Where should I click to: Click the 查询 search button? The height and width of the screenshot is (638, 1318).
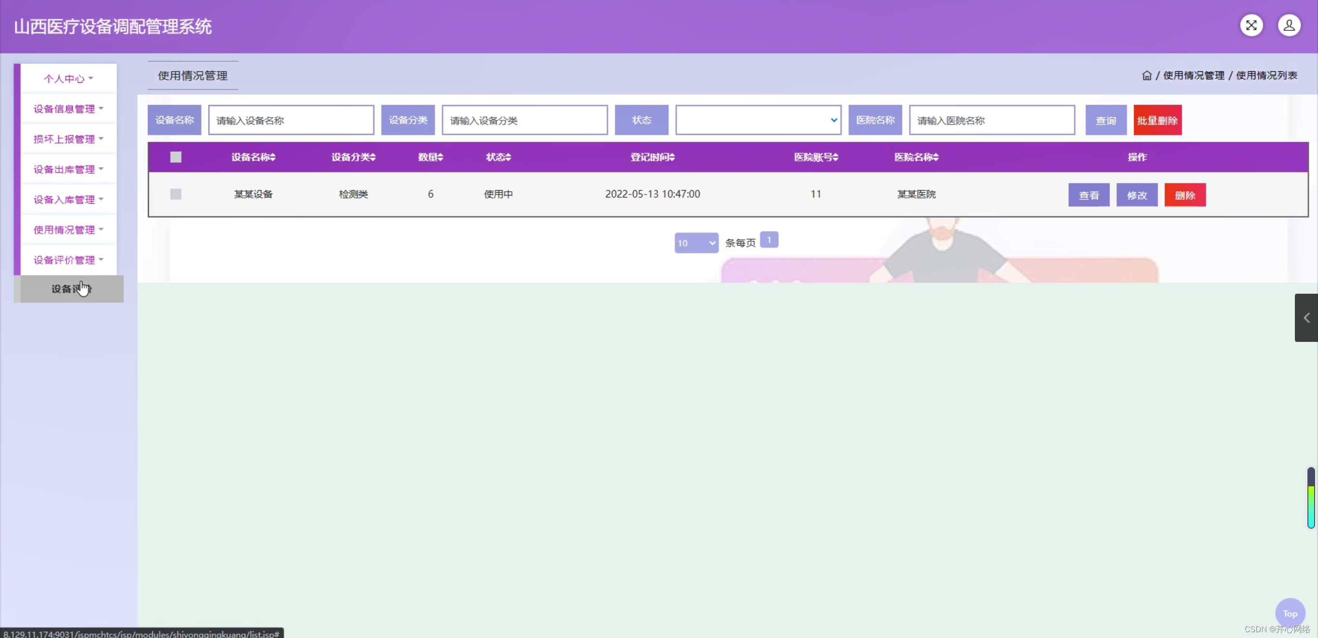point(1106,120)
